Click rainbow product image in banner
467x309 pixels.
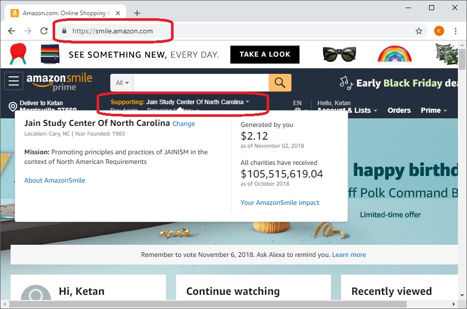[x=395, y=54]
